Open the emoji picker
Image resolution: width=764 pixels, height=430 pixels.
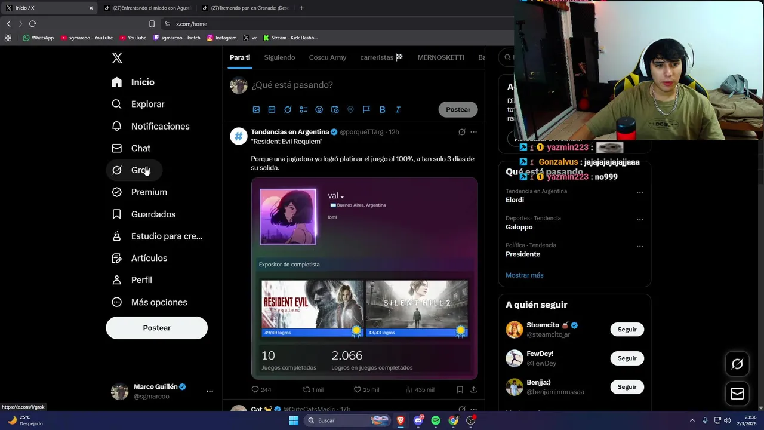pyautogui.click(x=319, y=109)
